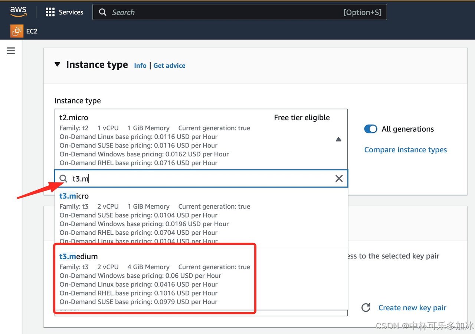Click inside the t3.m filter input
The height and width of the screenshot is (334, 475).
click(x=200, y=179)
